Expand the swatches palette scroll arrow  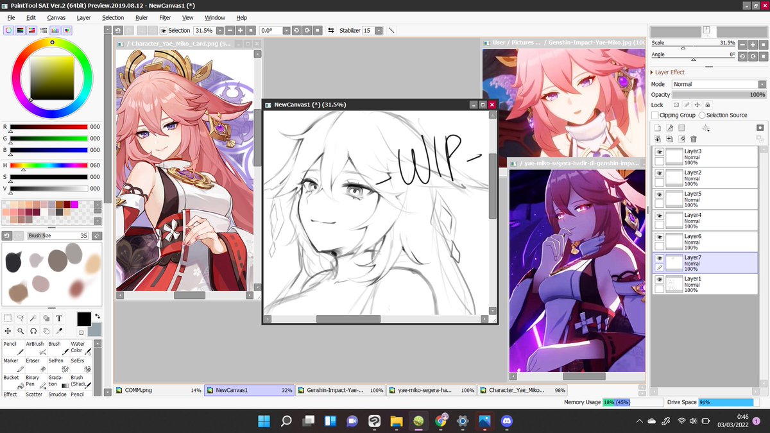pos(97,219)
